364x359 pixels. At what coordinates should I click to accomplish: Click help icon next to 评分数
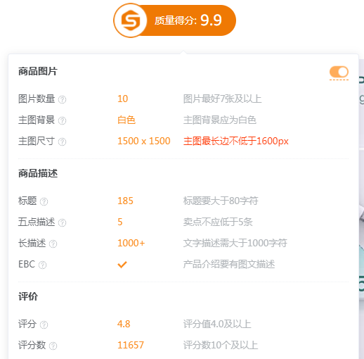53,346
